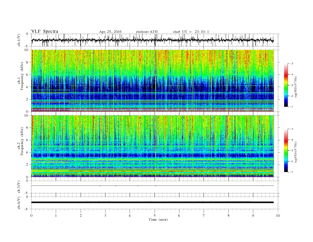Click tick label "0" on the Time axis

[x=31, y=216]
